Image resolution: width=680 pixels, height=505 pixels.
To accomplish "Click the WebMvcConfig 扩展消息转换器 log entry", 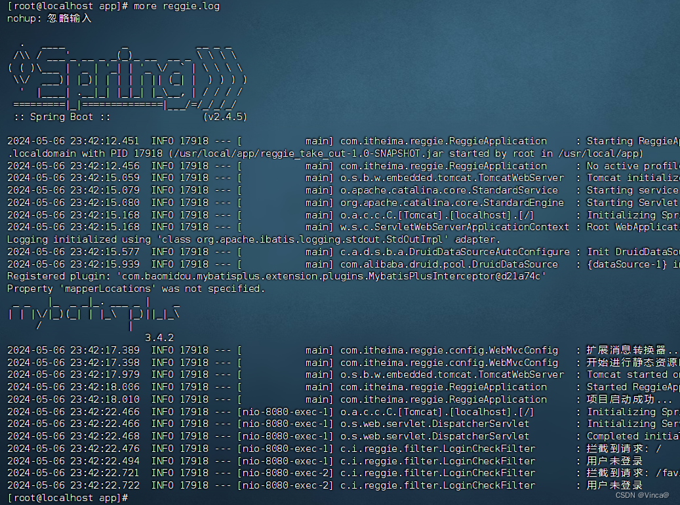I will pyautogui.click(x=328, y=350).
